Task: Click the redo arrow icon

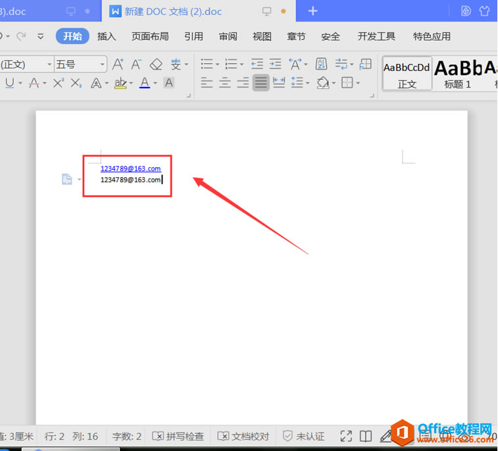Action: tap(21, 36)
